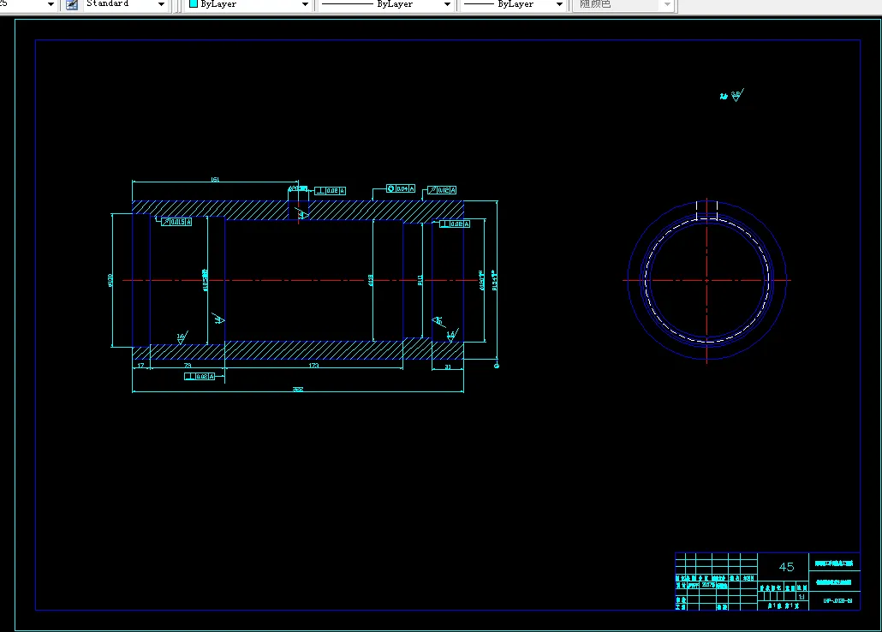Select the 0.02 A runout frame at top right of section
Screen dimensions: 882x632
point(442,190)
